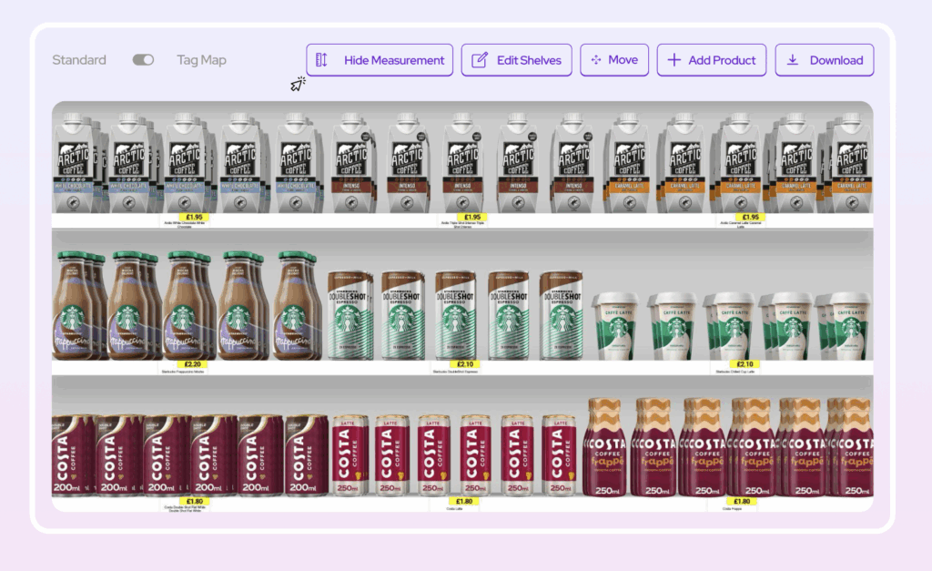Toggle the Standard / Tag Map switch
Viewport: 932px width, 571px height.
click(x=143, y=60)
